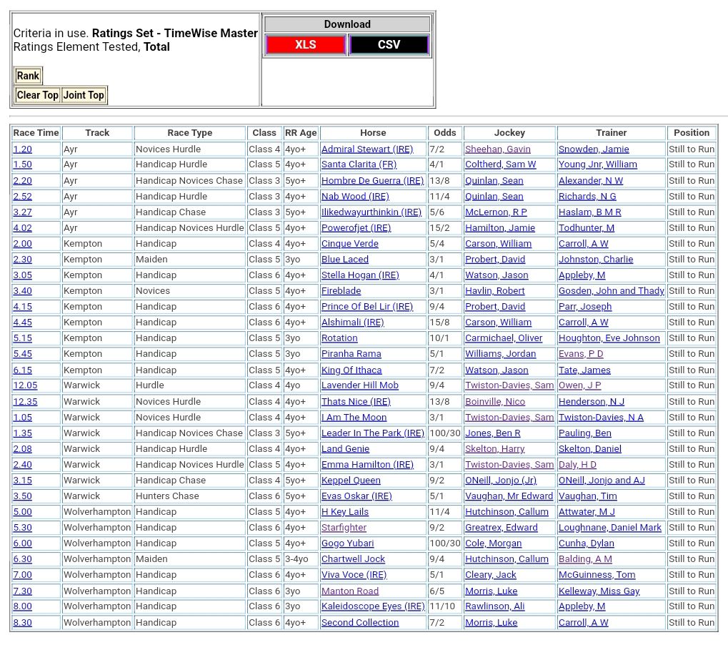Select horse Cinque Verde link
The width and height of the screenshot is (728, 645).
tap(349, 244)
